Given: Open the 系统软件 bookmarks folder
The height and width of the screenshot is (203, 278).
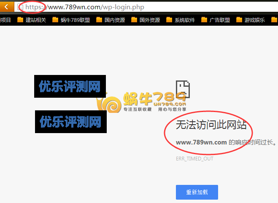Looking at the screenshot, I should (x=181, y=20).
